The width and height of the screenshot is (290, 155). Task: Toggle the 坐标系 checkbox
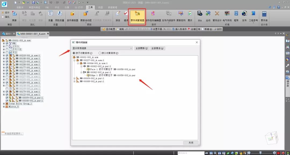[x=7, y=46]
